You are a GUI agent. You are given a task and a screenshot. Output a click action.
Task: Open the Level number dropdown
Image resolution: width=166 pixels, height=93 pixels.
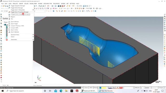[x=133, y=88]
